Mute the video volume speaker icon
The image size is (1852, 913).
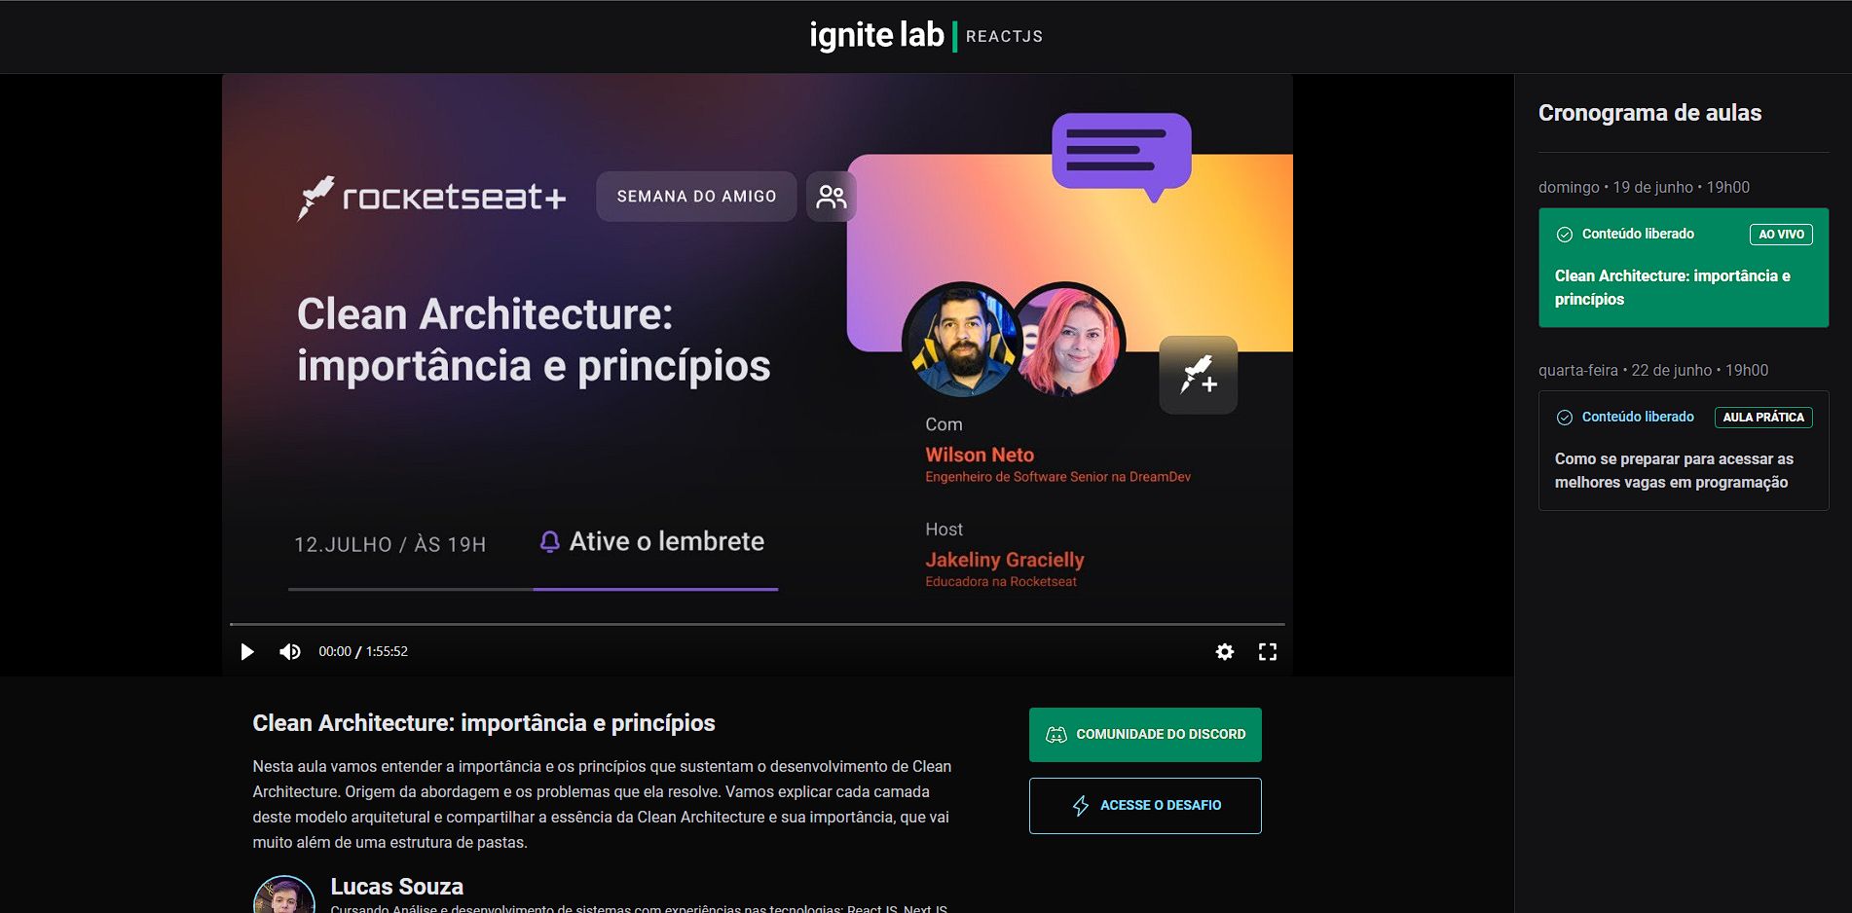(290, 652)
